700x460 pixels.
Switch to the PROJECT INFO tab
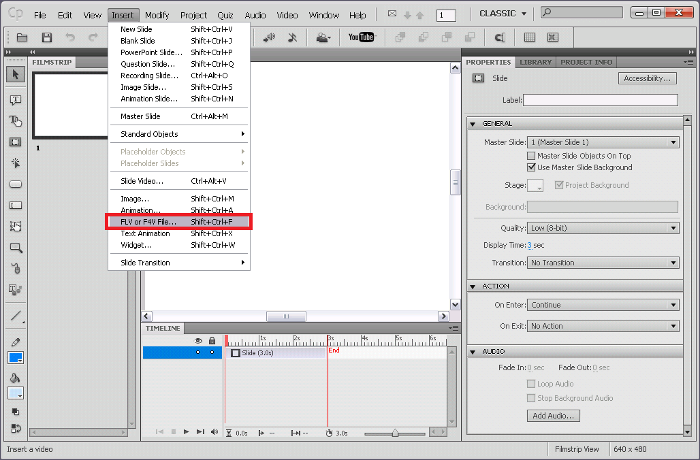click(x=586, y=63)
